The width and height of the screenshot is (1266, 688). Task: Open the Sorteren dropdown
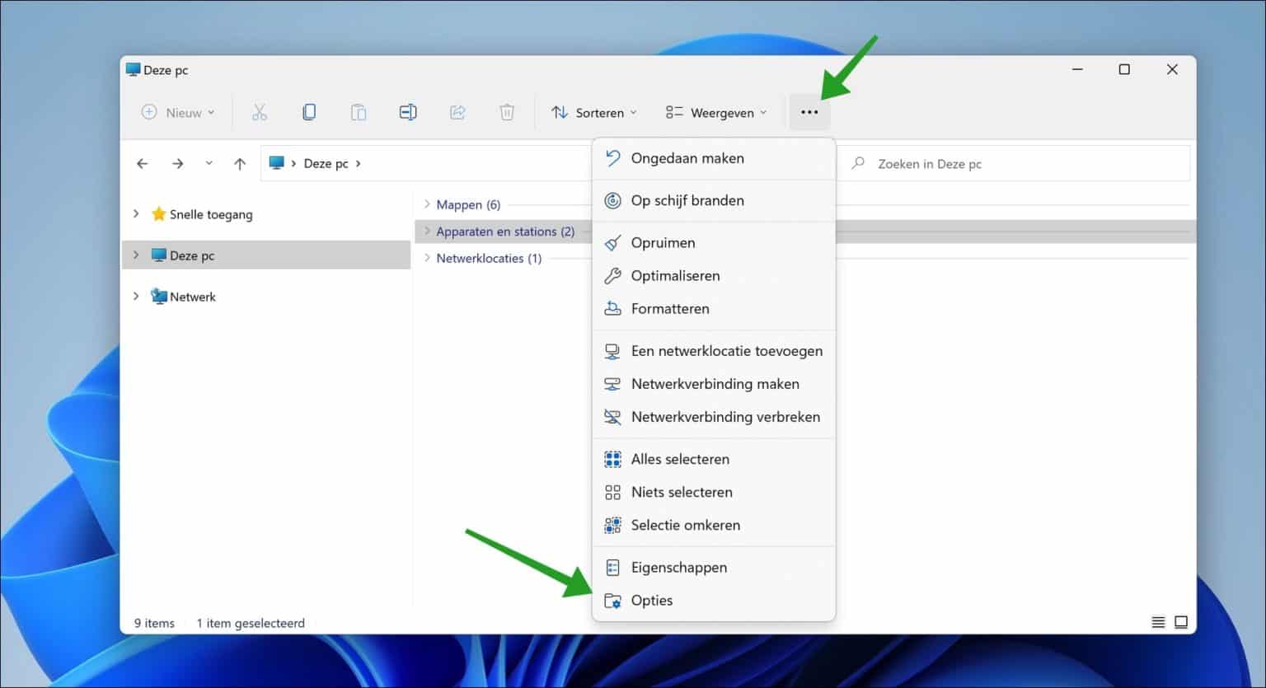pos(593,112)
